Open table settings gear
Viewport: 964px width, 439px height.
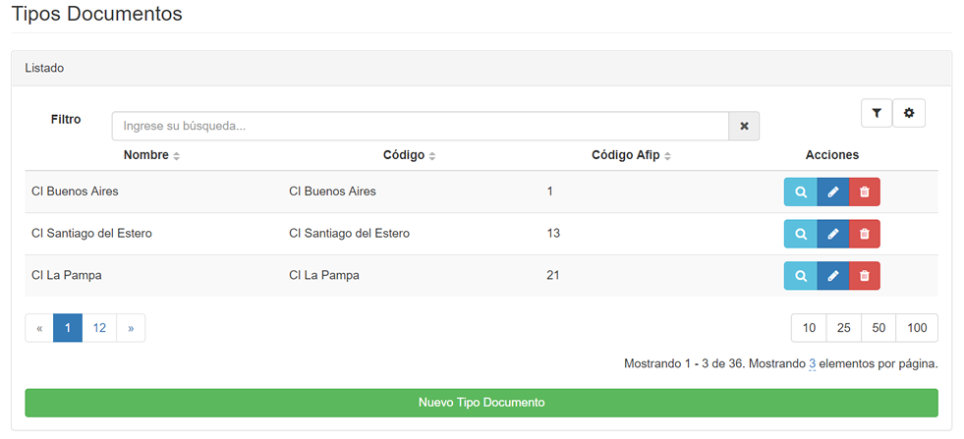[909, 113]
